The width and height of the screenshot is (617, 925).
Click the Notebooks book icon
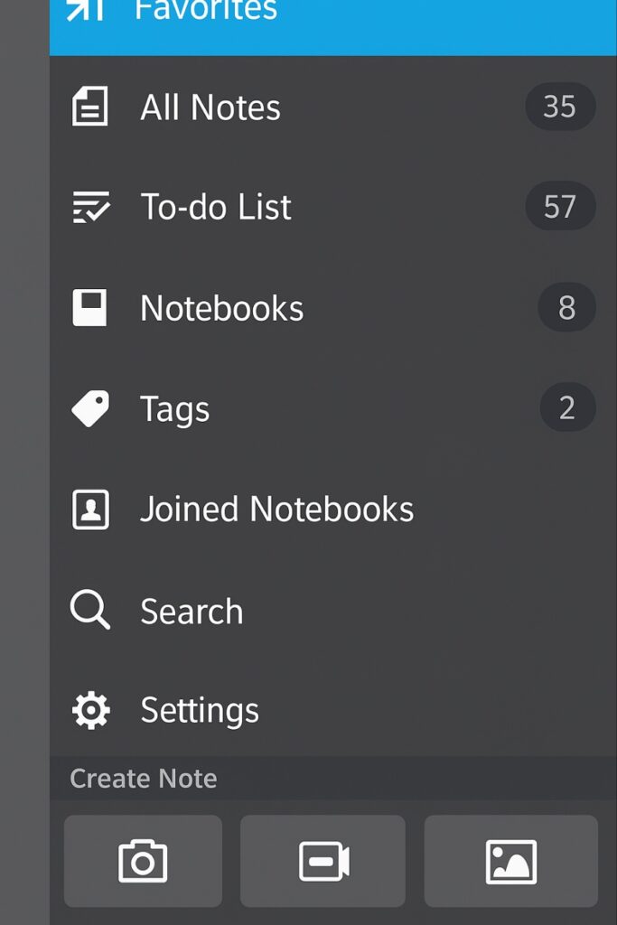(x=89, y=308)
